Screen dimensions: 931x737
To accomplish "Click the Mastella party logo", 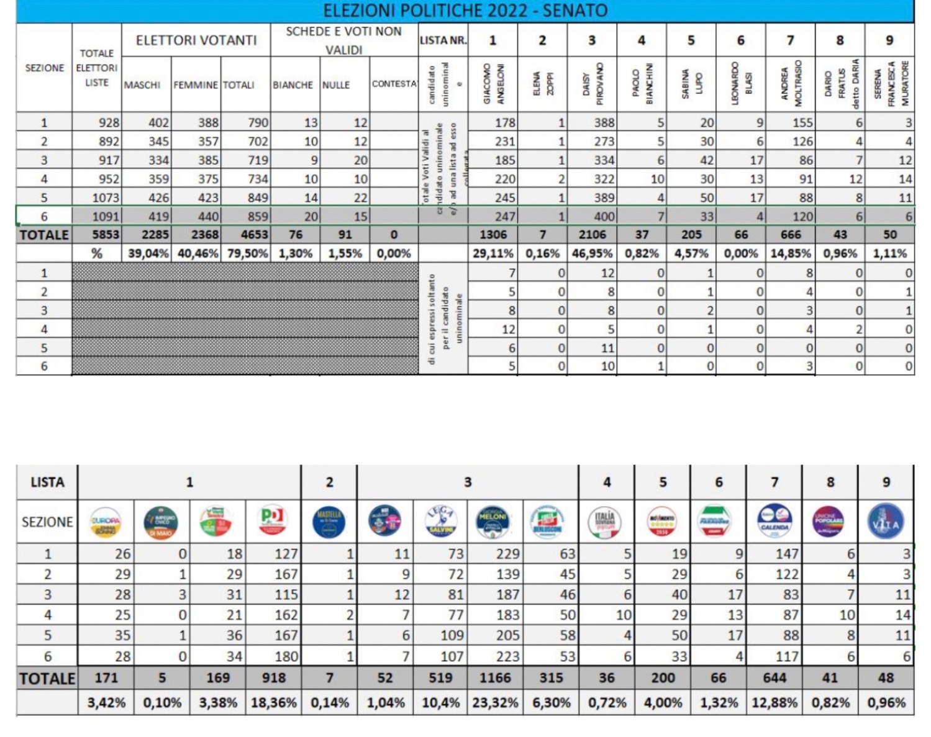I will [x=329, y=522].
